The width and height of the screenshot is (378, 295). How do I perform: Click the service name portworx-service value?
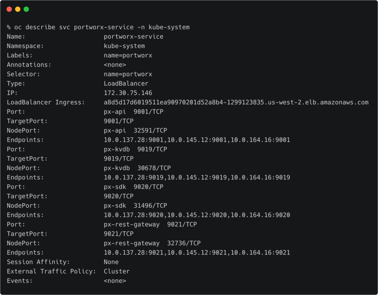point(133,37)
